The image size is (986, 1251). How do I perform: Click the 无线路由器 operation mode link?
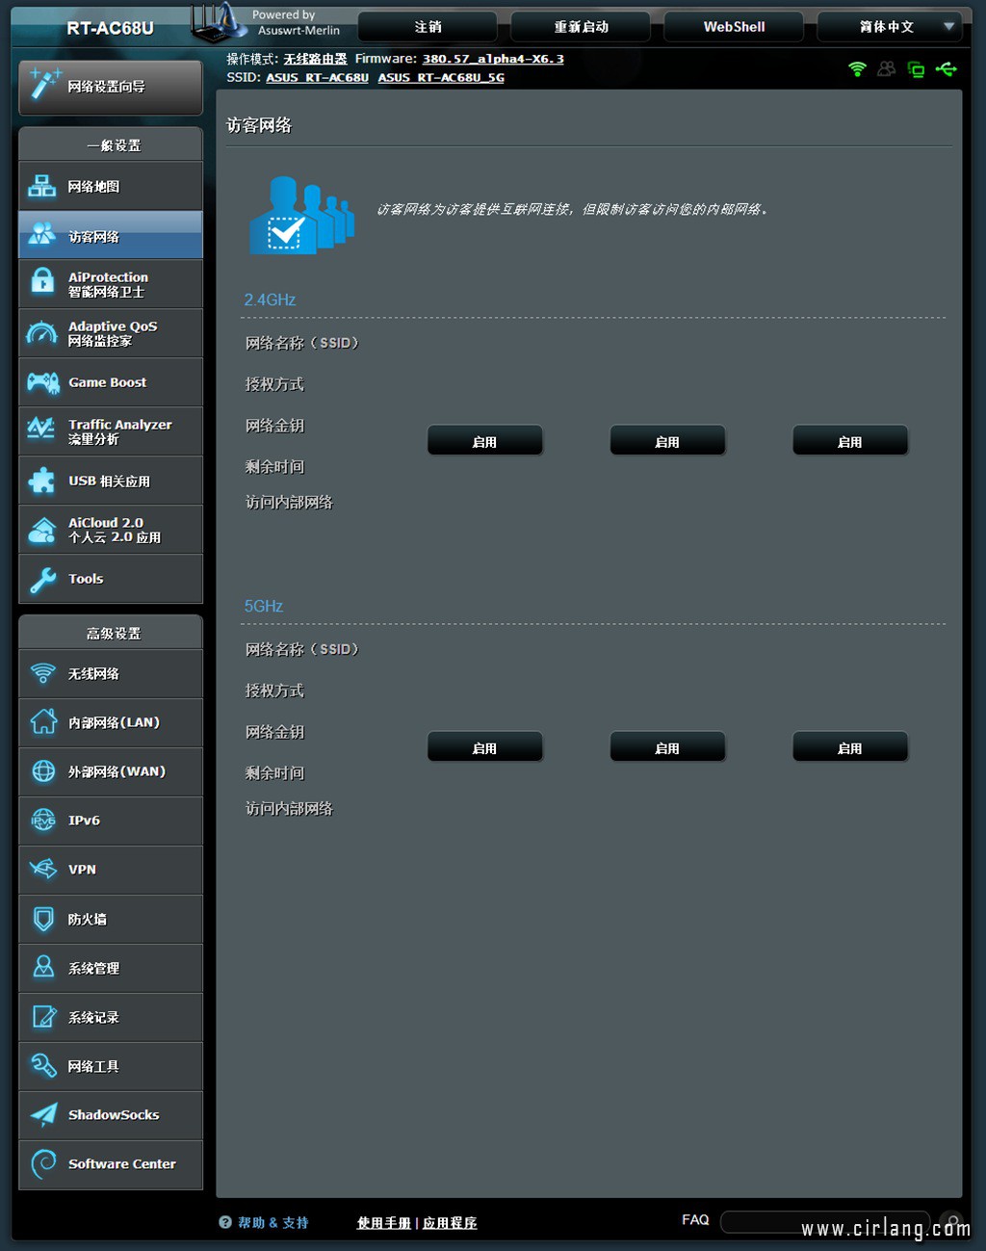point(315,59)
